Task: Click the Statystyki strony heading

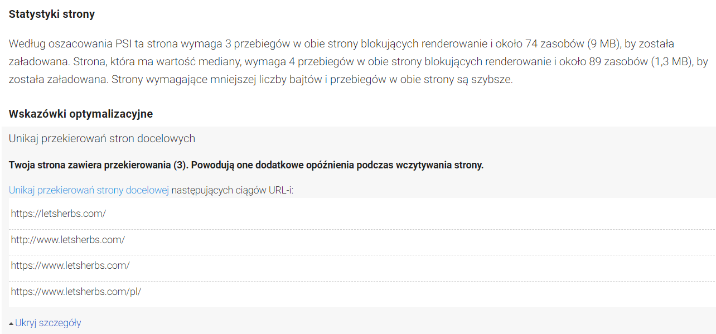Action: [52, 14]
